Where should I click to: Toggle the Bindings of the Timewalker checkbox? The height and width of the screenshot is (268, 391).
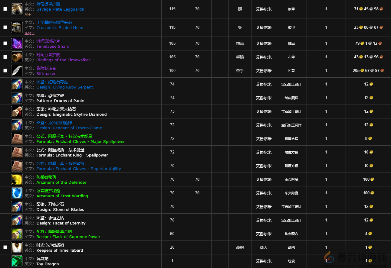tap(5, 57)
